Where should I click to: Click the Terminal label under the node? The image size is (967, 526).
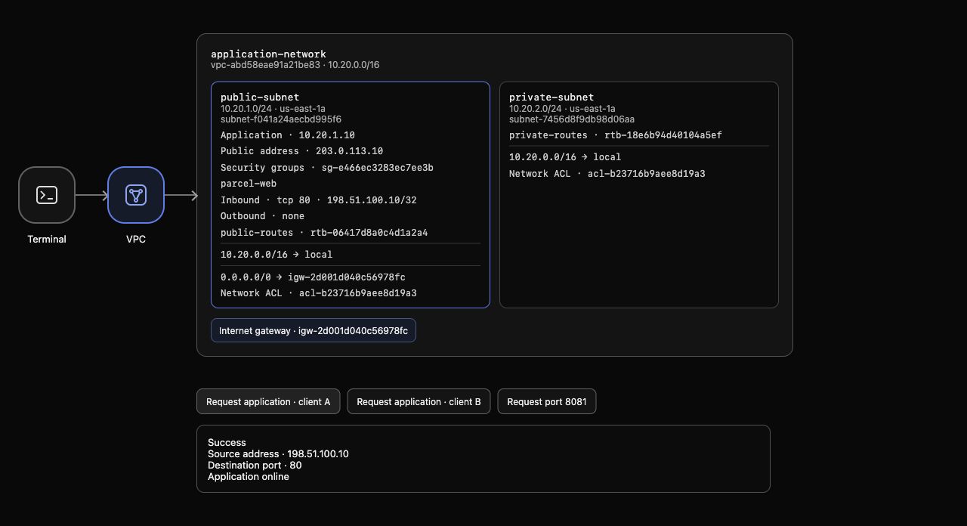pos(47,240)
